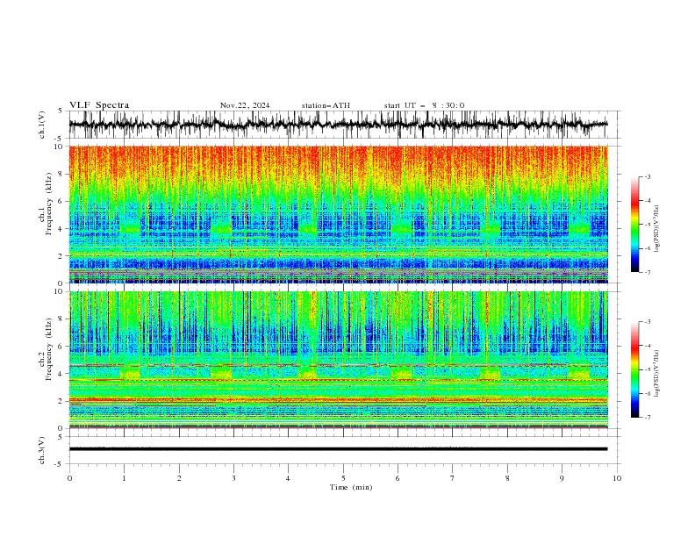Viewport: 695px width, 537px height.
Task: Click the "10" tick on ch.1 frequency axis
Action: [60, 147]
